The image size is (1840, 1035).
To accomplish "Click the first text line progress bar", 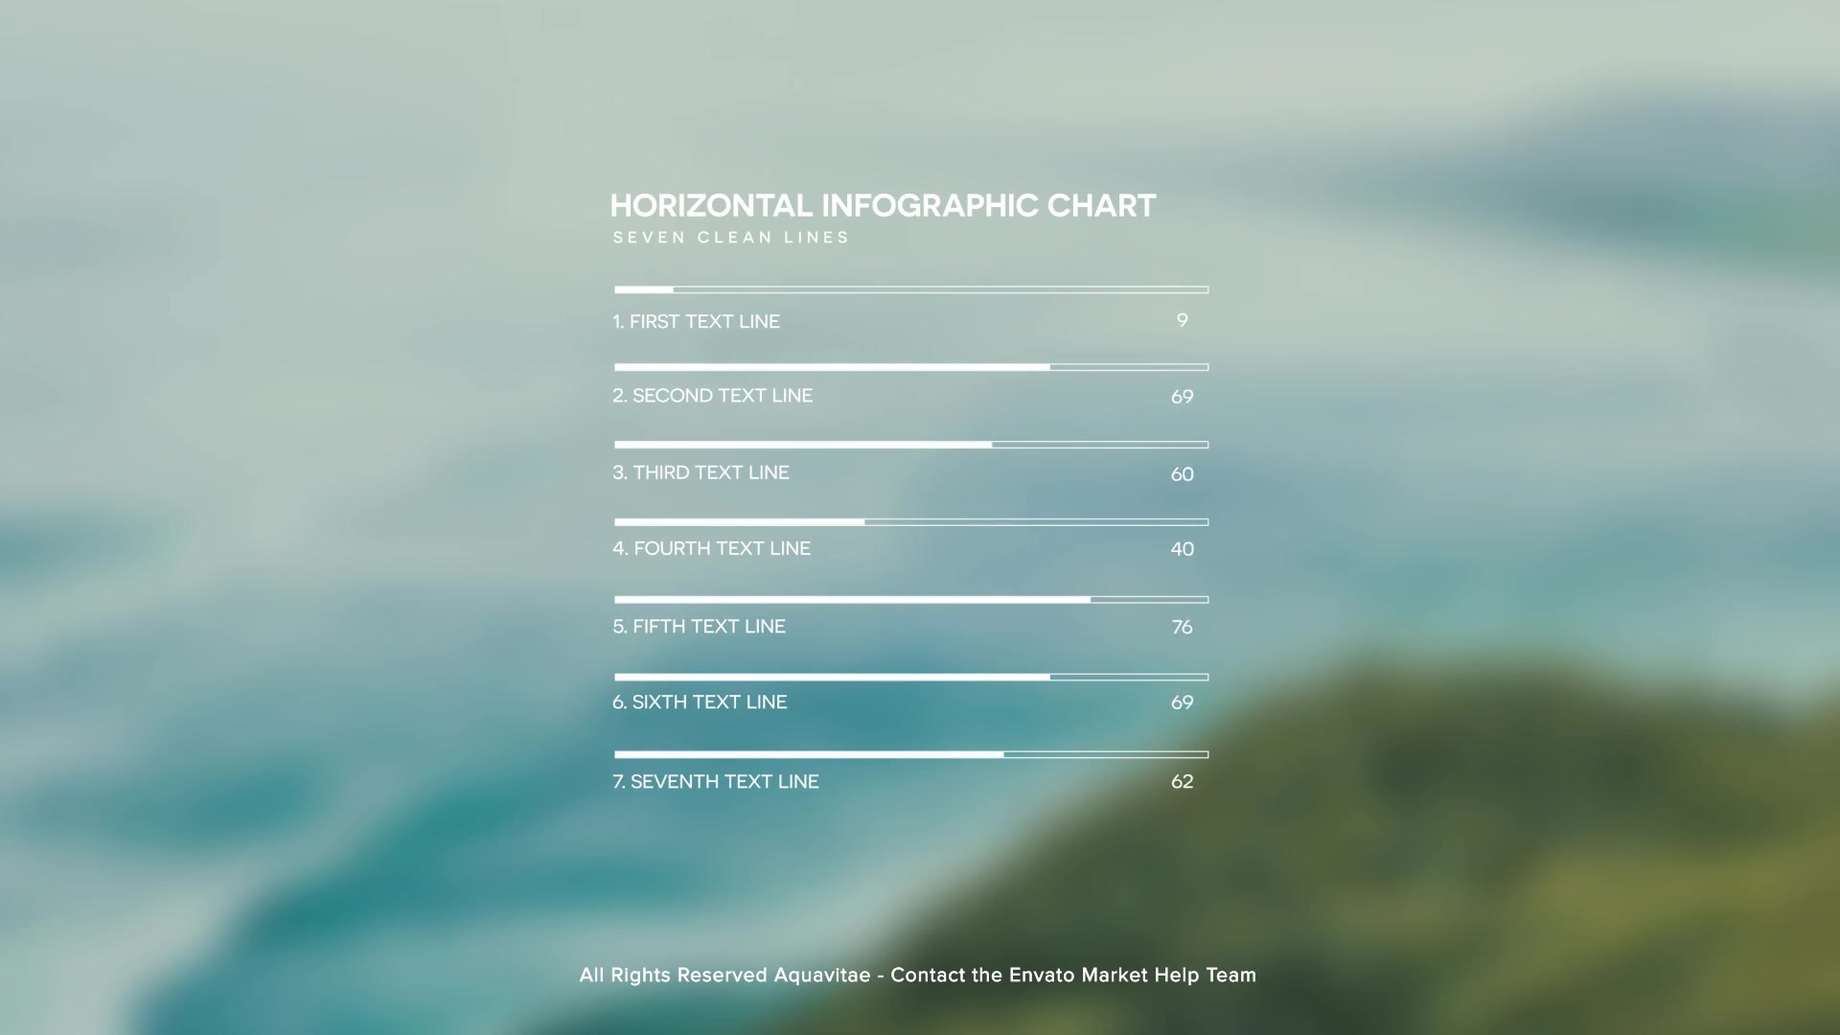I will tap(911, 289).
